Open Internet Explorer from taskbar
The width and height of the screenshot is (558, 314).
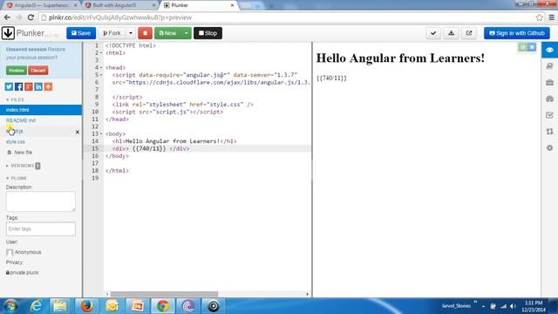point(36,306)
